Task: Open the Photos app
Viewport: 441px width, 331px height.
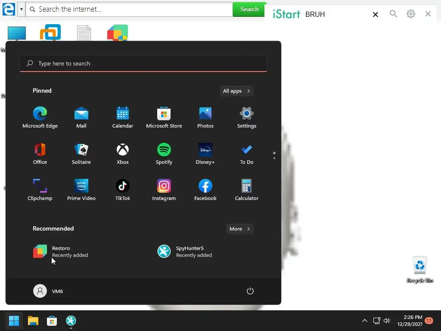Action: [205, 118]
